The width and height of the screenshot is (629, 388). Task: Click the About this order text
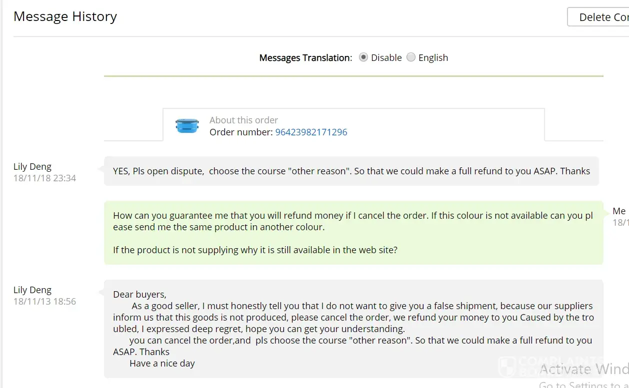click(x=243, y=120)
